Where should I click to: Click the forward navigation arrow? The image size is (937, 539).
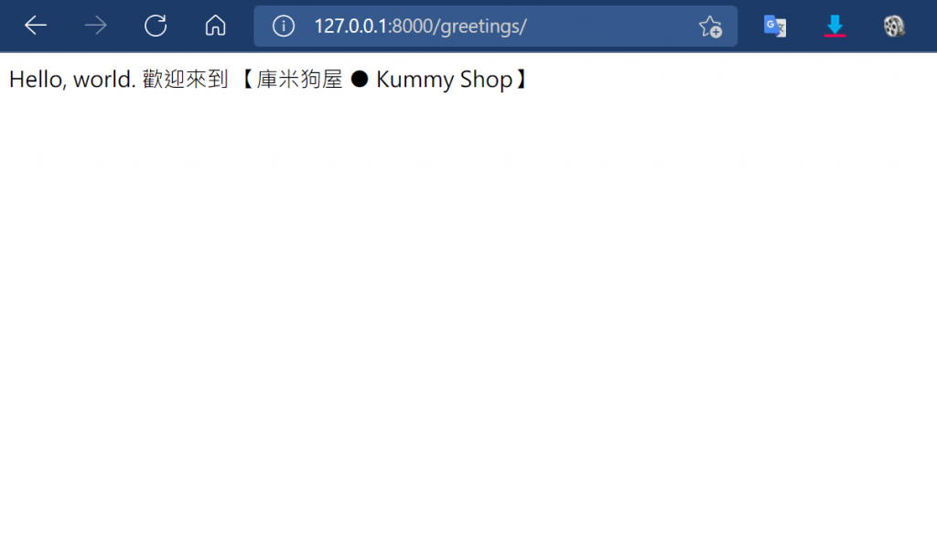coord(95,26)
